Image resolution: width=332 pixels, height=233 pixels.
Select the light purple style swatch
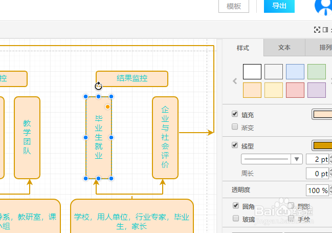[317, 90]
